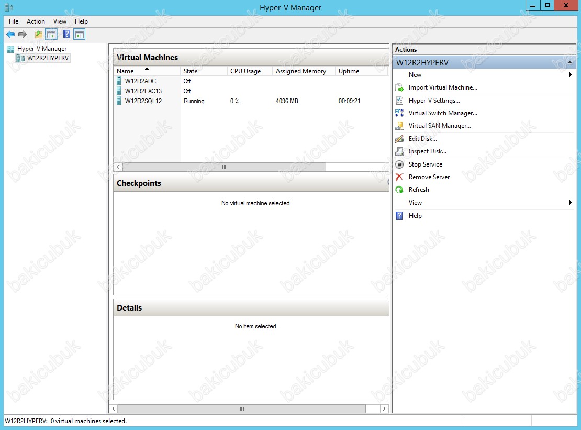The height and width of the screenshot is (430, 581).
Task: Click the Stop Service icon
Action: 399,164
